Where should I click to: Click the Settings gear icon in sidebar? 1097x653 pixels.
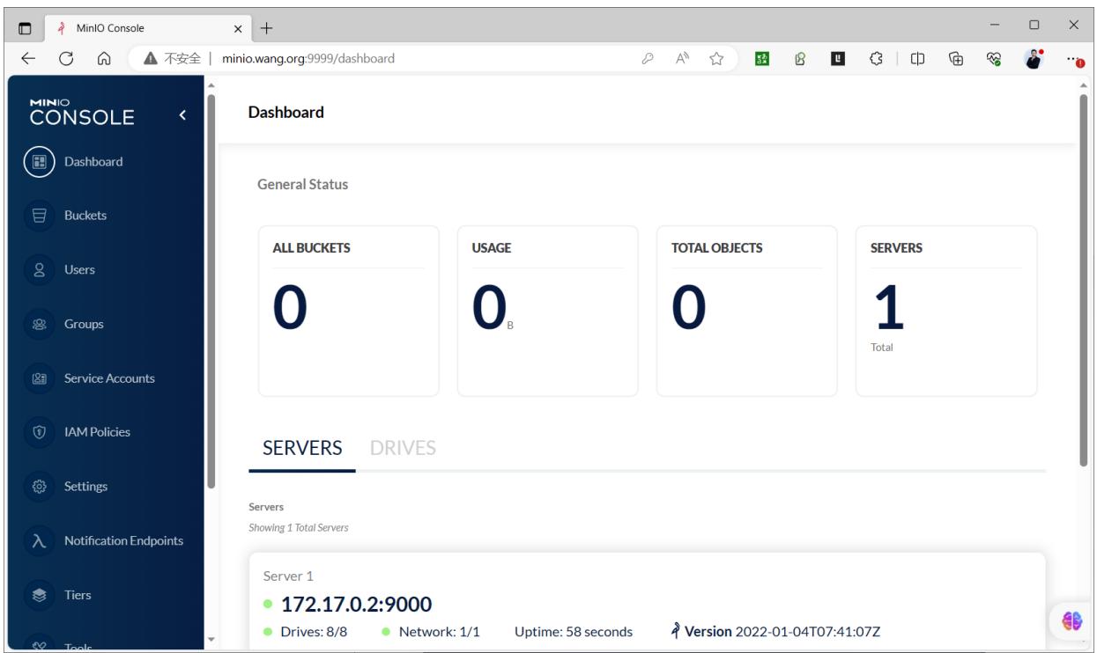click(x=39, y=487)
